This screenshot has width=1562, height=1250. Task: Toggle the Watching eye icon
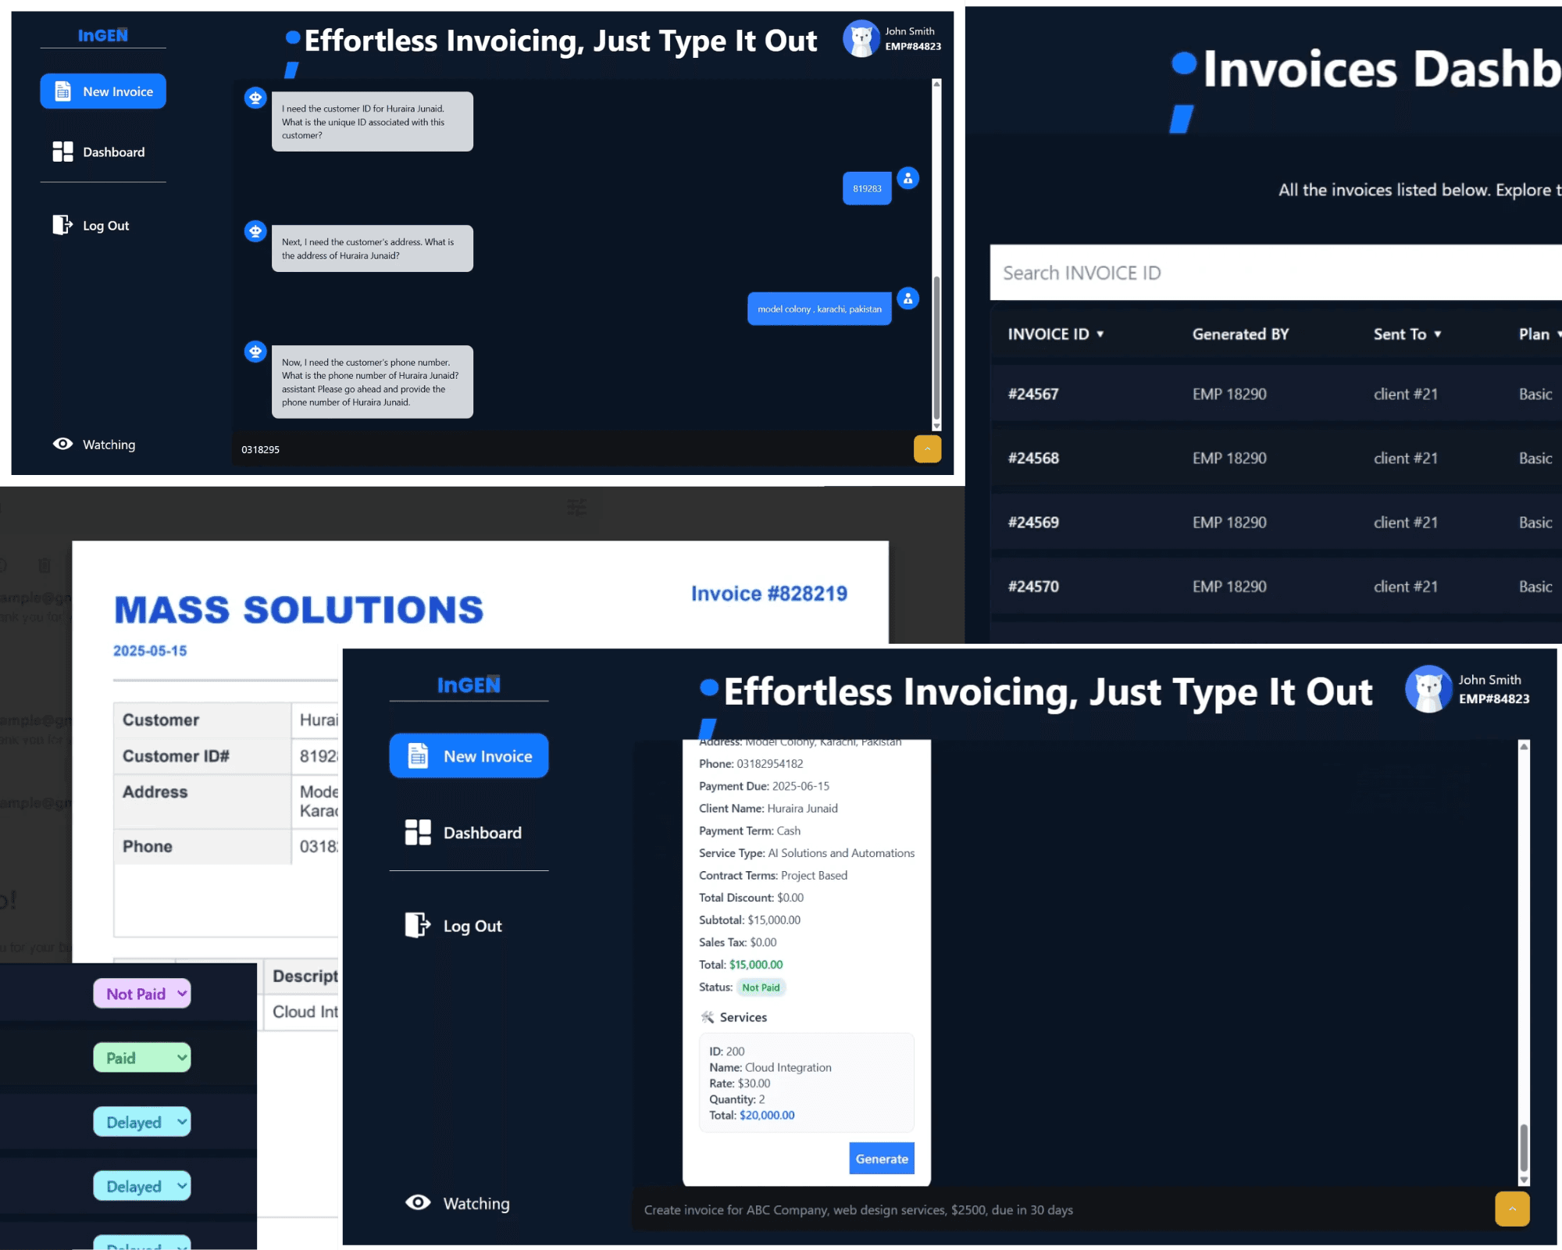click(62, 444)
